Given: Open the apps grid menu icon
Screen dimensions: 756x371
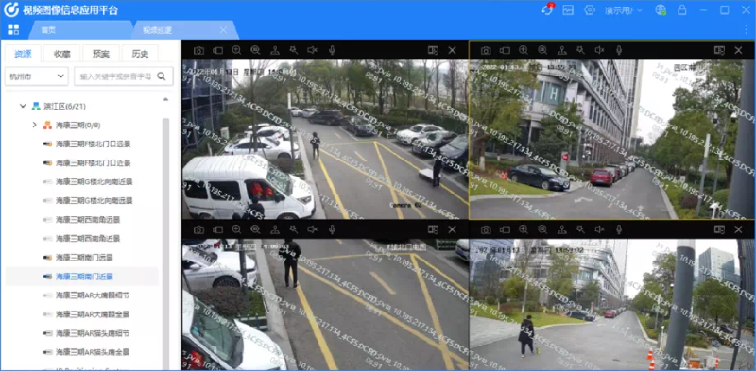Looking at the screenshot, I should 13,29.
